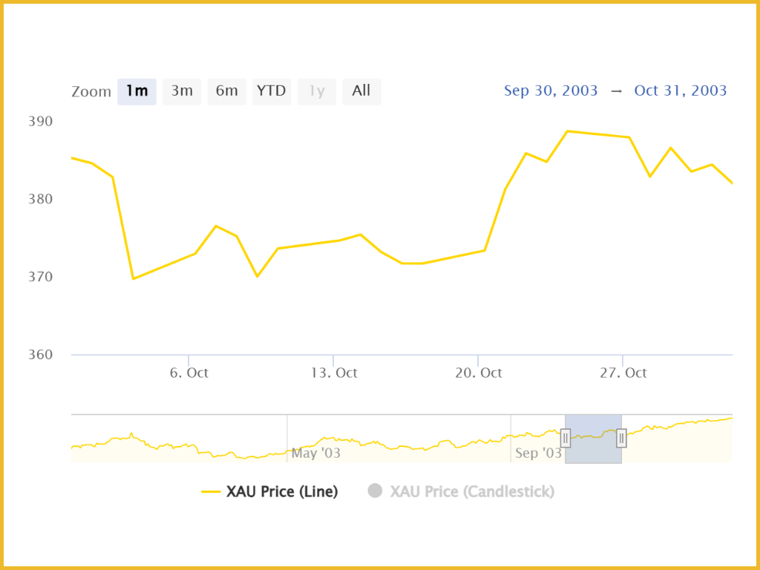Image resolution: width=760 pixels, height=570 pixels.
Task: Edit the Oct 31, 2003 end date
Action: pos(681,91)
